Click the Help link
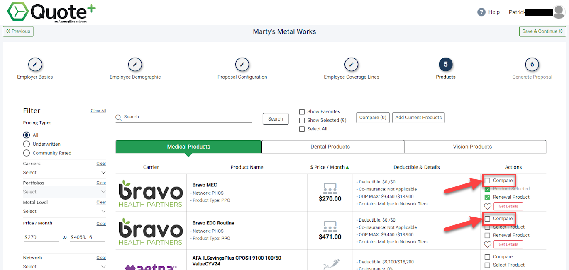Viewport: 569px width, 270px height. pos(494,12)
